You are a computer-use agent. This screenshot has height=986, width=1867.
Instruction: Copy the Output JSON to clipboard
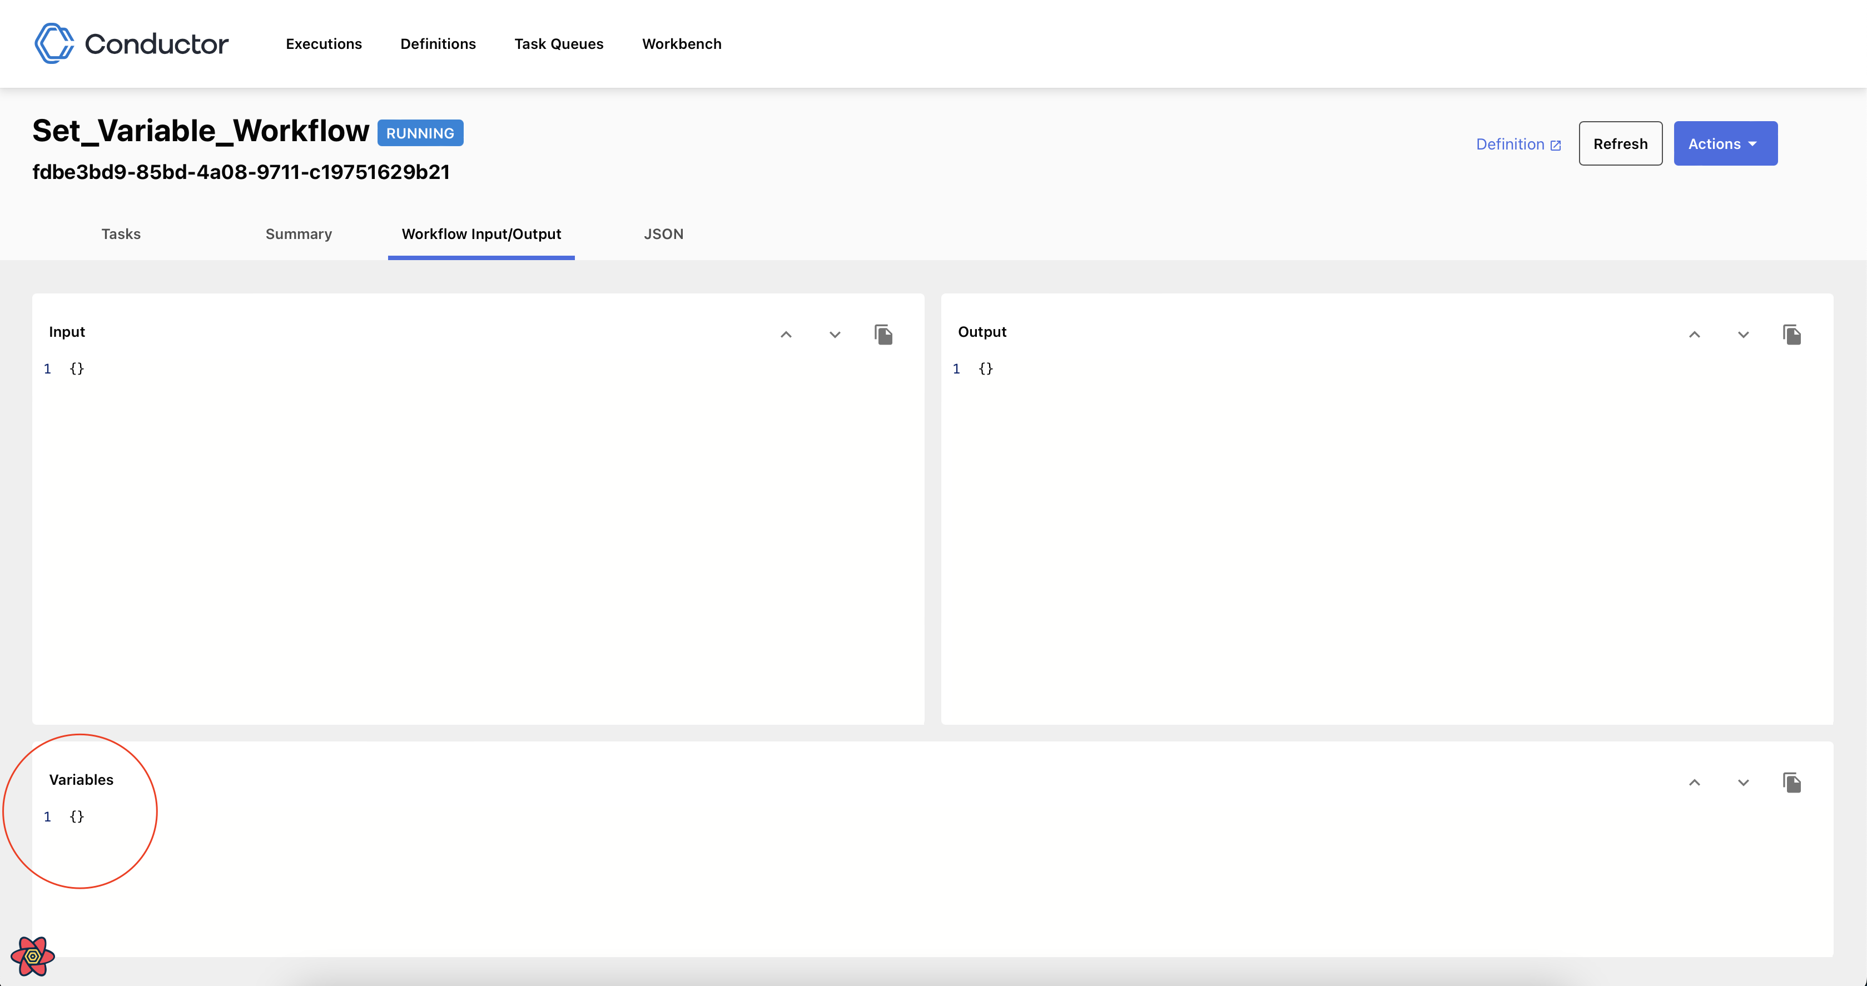click(x=1792, y=334)
